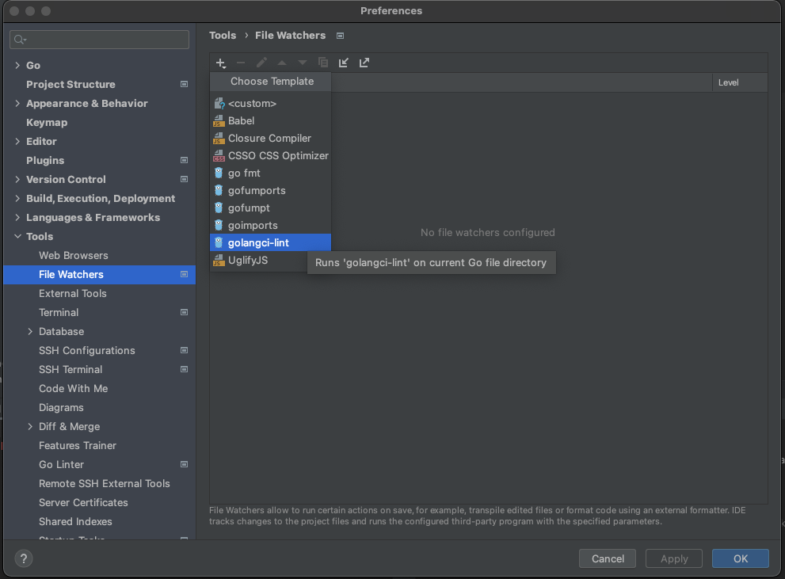Click the Cancel button
The image size is (785, 579).
(x=608, y=558)
